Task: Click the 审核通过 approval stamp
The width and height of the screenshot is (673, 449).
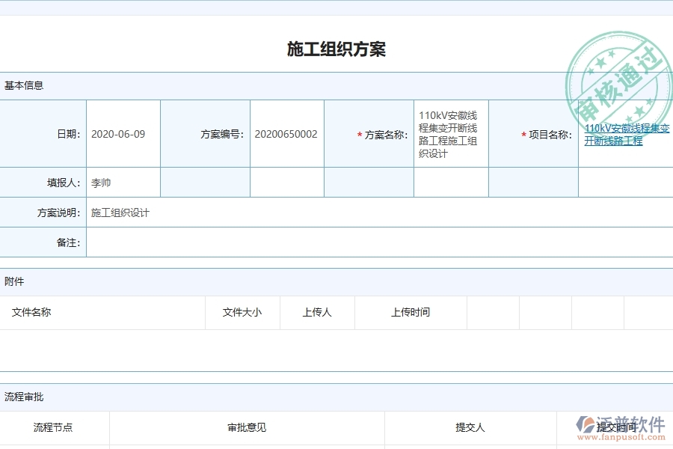Action: click(615, 67)
